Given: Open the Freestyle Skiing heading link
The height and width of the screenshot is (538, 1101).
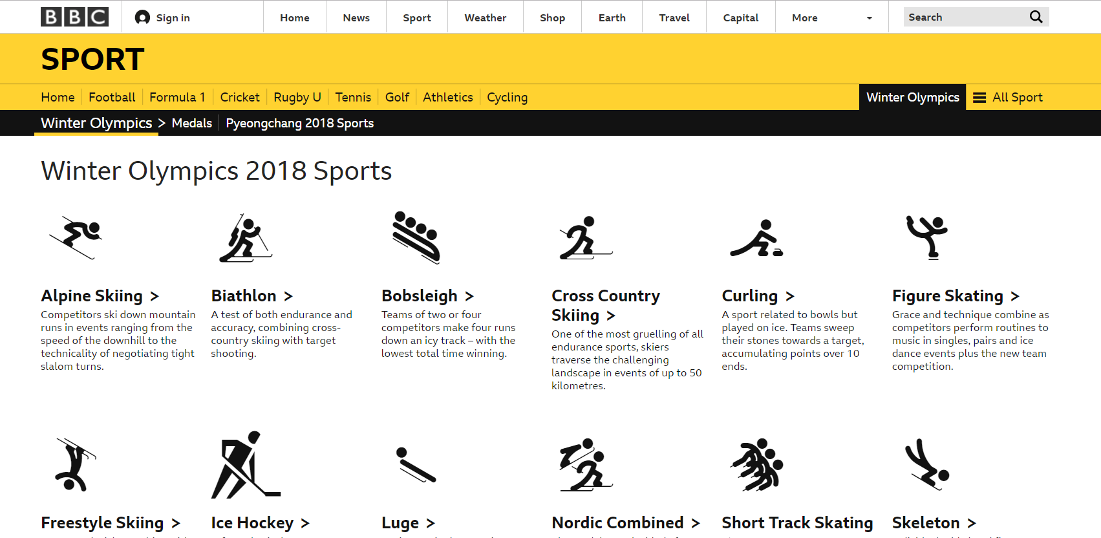Looking at the screenshot, I should 111,523.
